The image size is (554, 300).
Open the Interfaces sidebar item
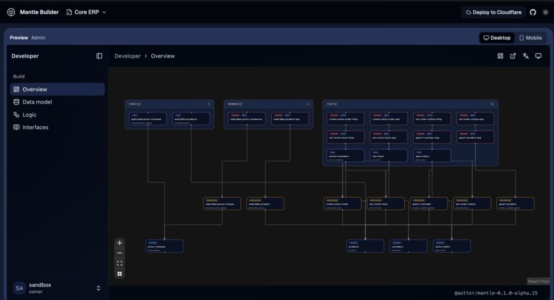pos(57,127)
